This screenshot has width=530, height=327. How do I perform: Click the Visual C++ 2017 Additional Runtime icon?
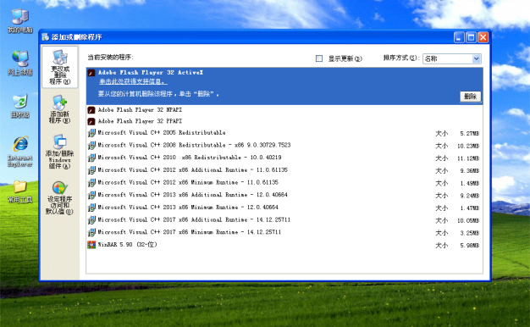coord(91,219)
